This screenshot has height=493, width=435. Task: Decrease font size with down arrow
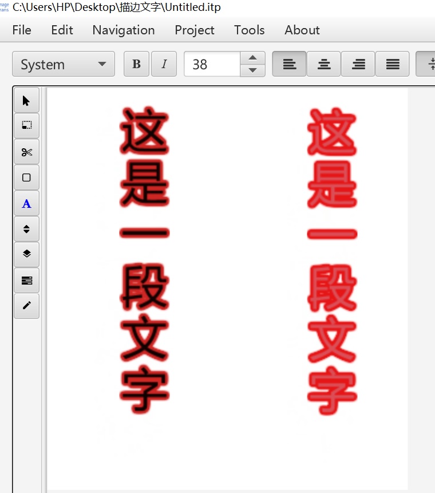252,70
